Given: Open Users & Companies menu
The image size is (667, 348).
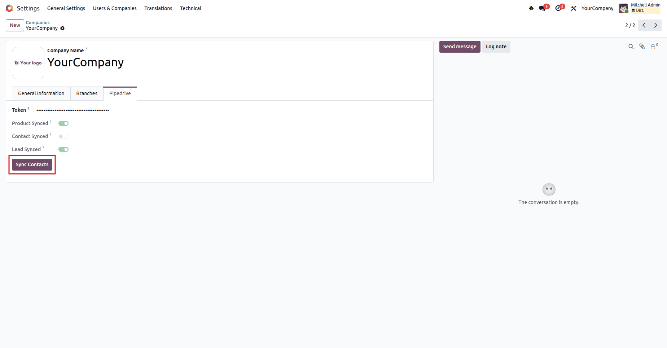Looking at the screenshot, I should coord(115,8).
